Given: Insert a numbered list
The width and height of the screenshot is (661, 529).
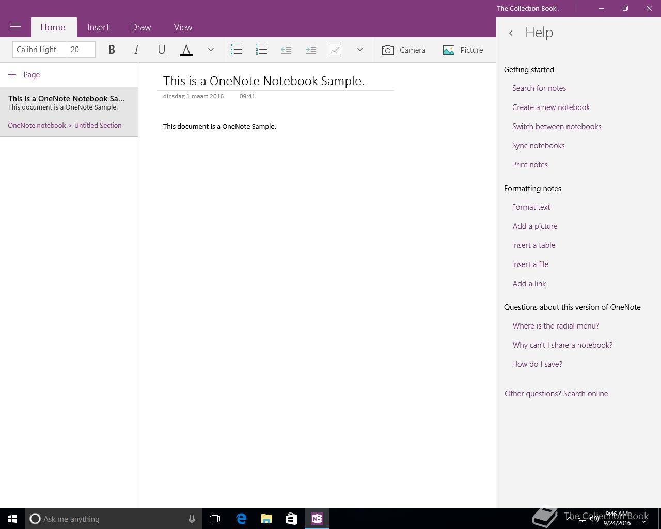Looking at the screenshot, I should (x=261, y=50).
